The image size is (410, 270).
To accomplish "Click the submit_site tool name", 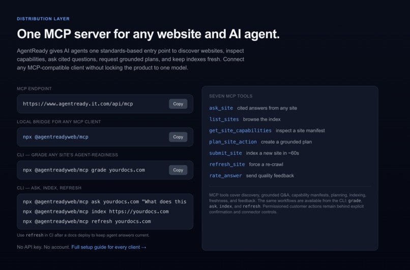I will coord(225,153).
